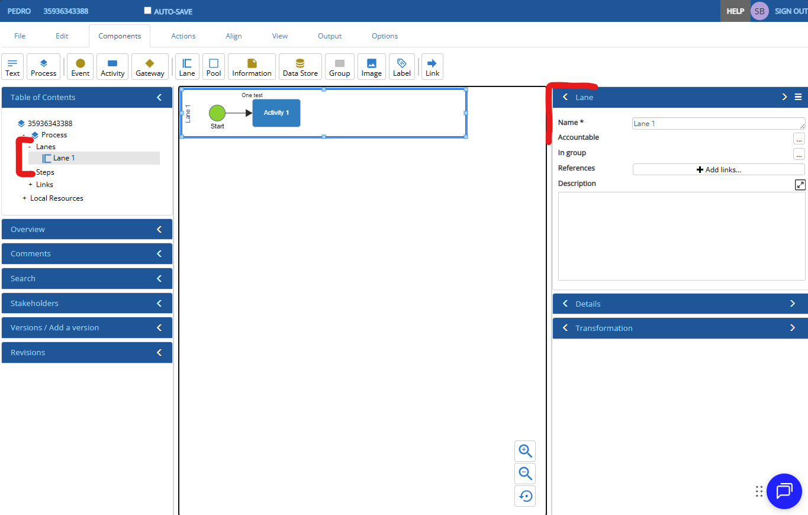Click the Lane Name input field
This screenshot has height=515, width=808.
pyautogui.click(x=717, y=124)
